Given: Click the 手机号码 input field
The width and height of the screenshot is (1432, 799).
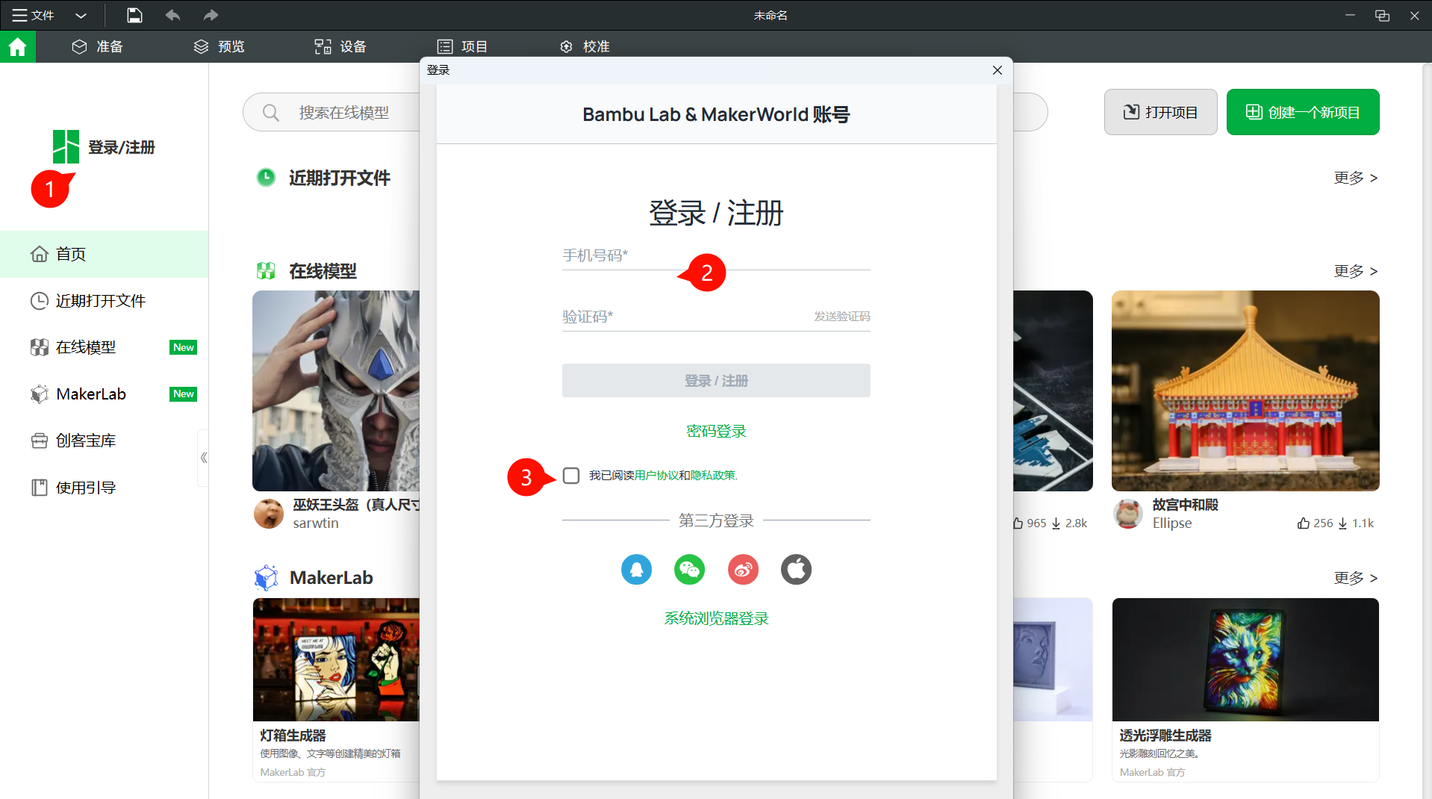Looking at the screenshot, I should [x=716, y=255].
